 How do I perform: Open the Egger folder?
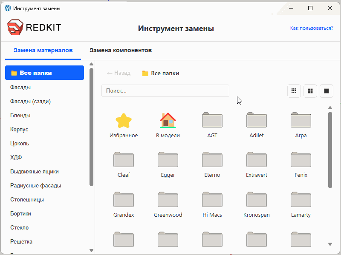point(168,165)
